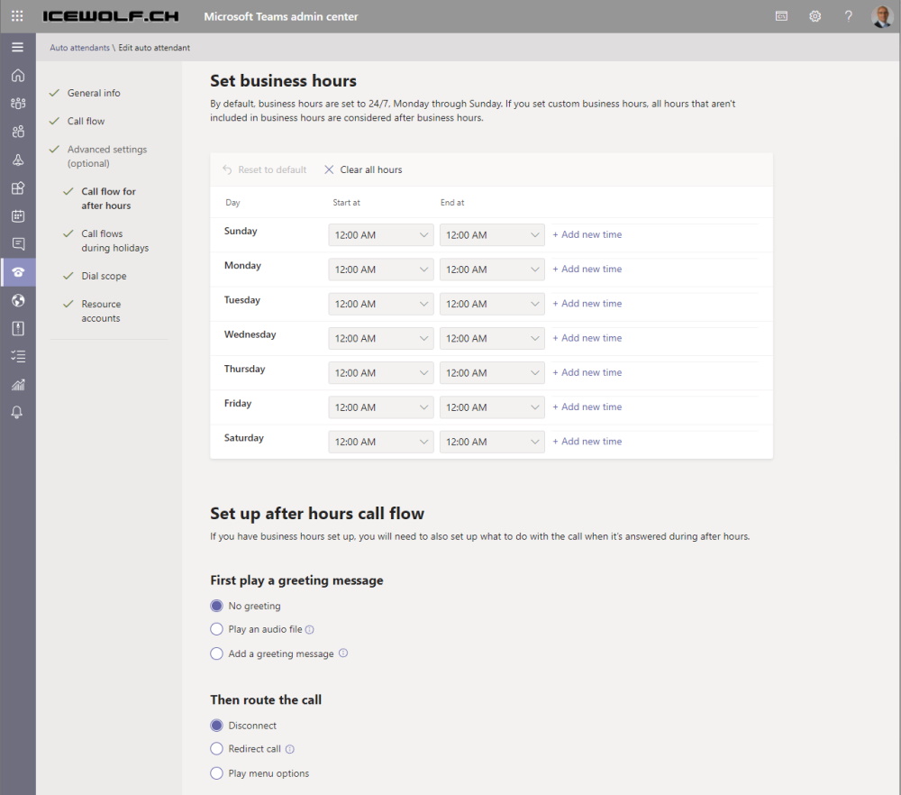Add new time for Sunday
The height and width of the screenshot is (795, 901).
(587, 234)
